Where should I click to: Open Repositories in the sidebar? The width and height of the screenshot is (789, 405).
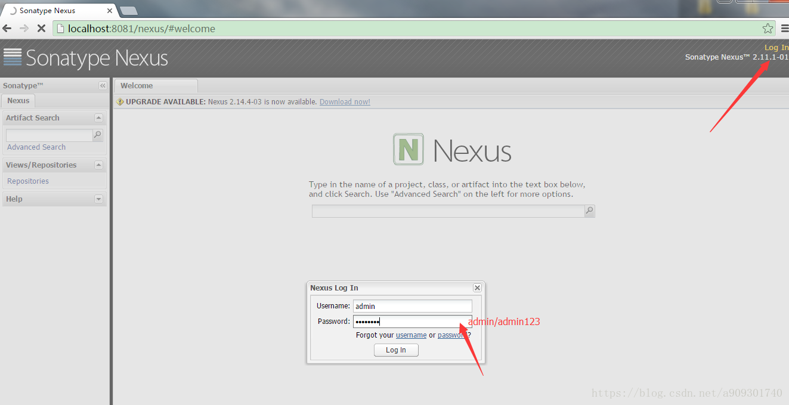[28, 181]
